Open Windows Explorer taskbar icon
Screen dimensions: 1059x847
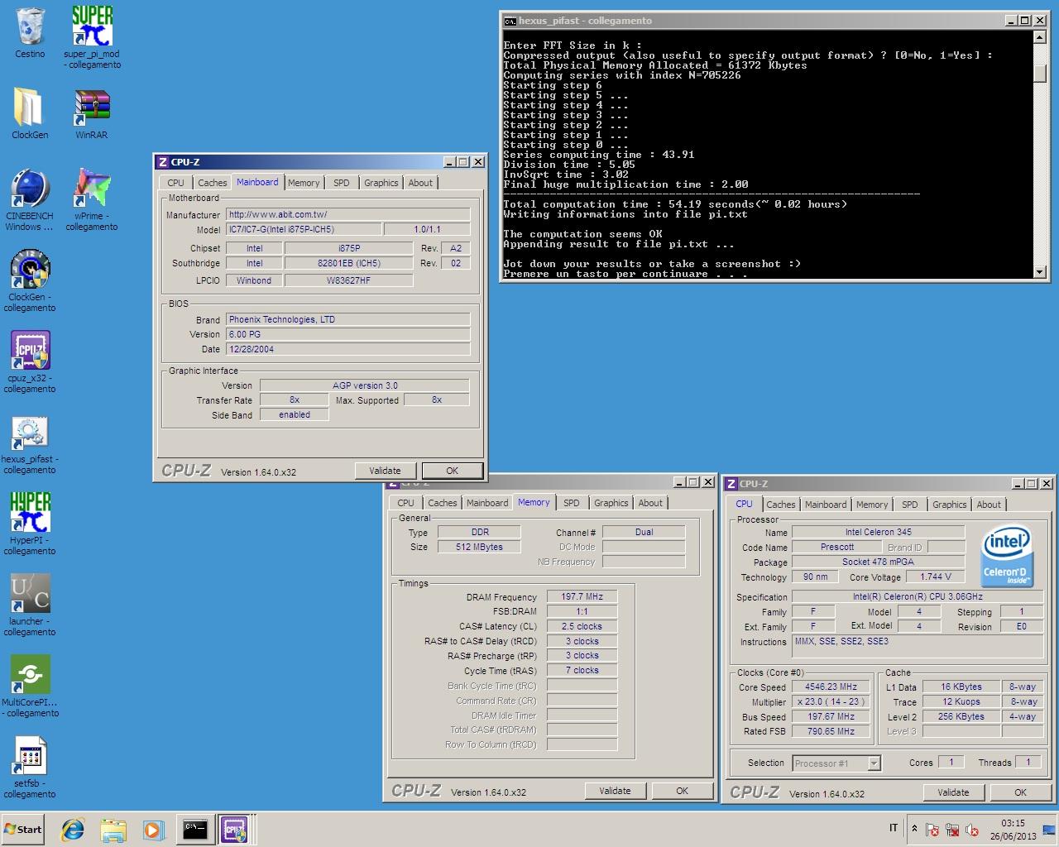113,829
